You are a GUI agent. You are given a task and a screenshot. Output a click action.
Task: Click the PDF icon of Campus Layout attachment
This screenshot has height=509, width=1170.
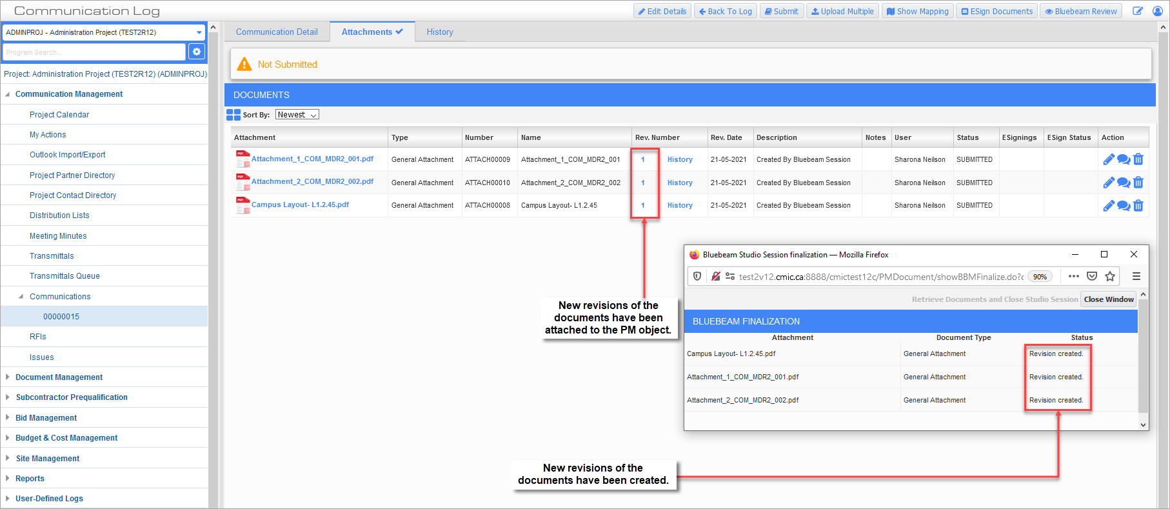coord(243,205)
